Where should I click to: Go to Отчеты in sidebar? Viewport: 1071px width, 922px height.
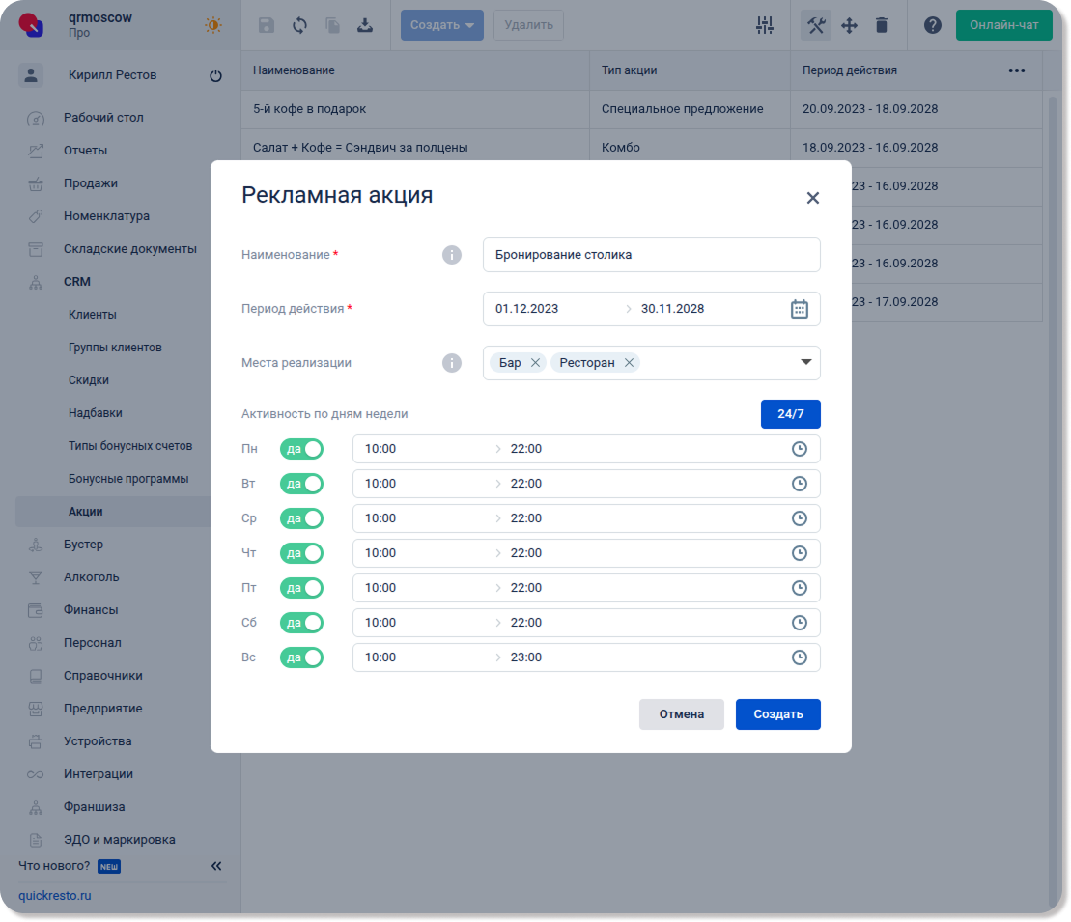[86, 151]
